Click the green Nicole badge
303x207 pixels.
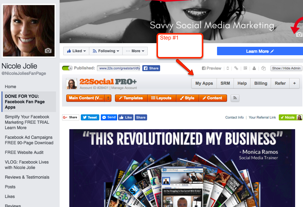290,117
